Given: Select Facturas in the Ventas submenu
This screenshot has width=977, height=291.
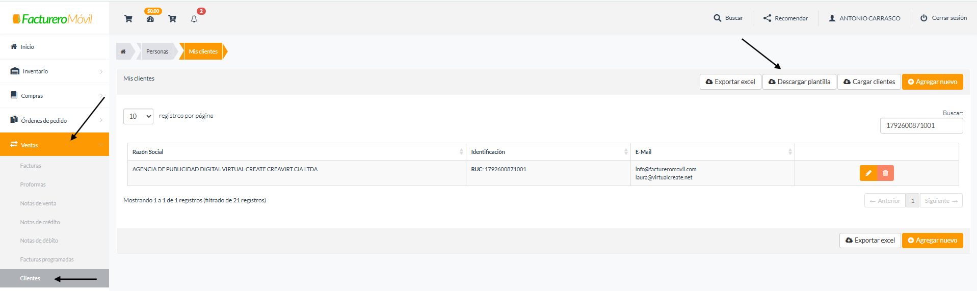Looking at the screenshot, I should pos(31,166).
